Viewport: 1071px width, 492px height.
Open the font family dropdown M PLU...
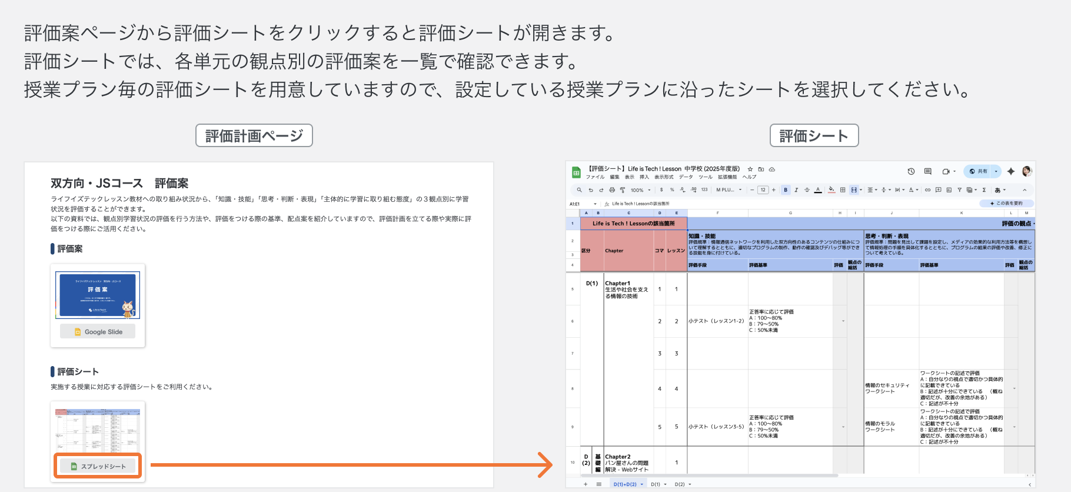[729, 190]
